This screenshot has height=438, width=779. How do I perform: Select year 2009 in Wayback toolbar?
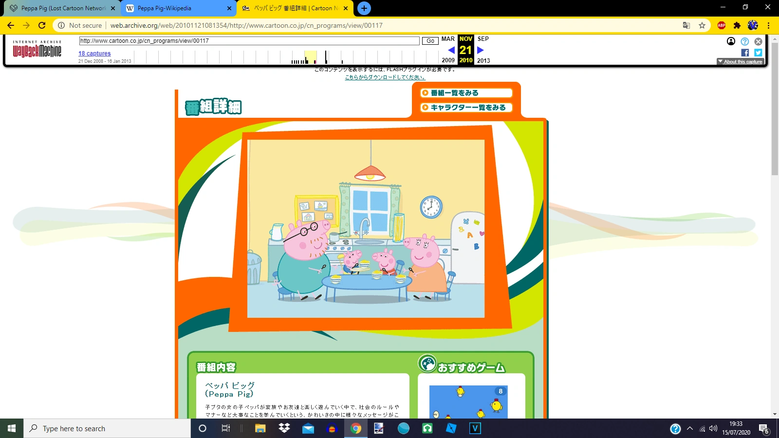(x=448, y=60)
